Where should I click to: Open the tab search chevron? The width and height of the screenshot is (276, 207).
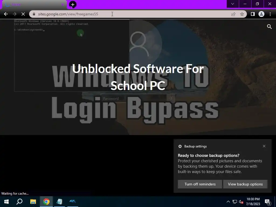point(233,4)
